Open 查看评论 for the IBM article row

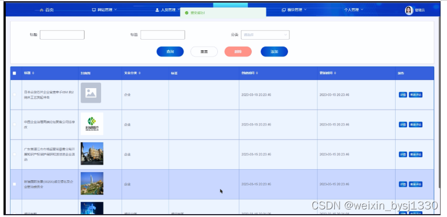(x=415, y=95)
